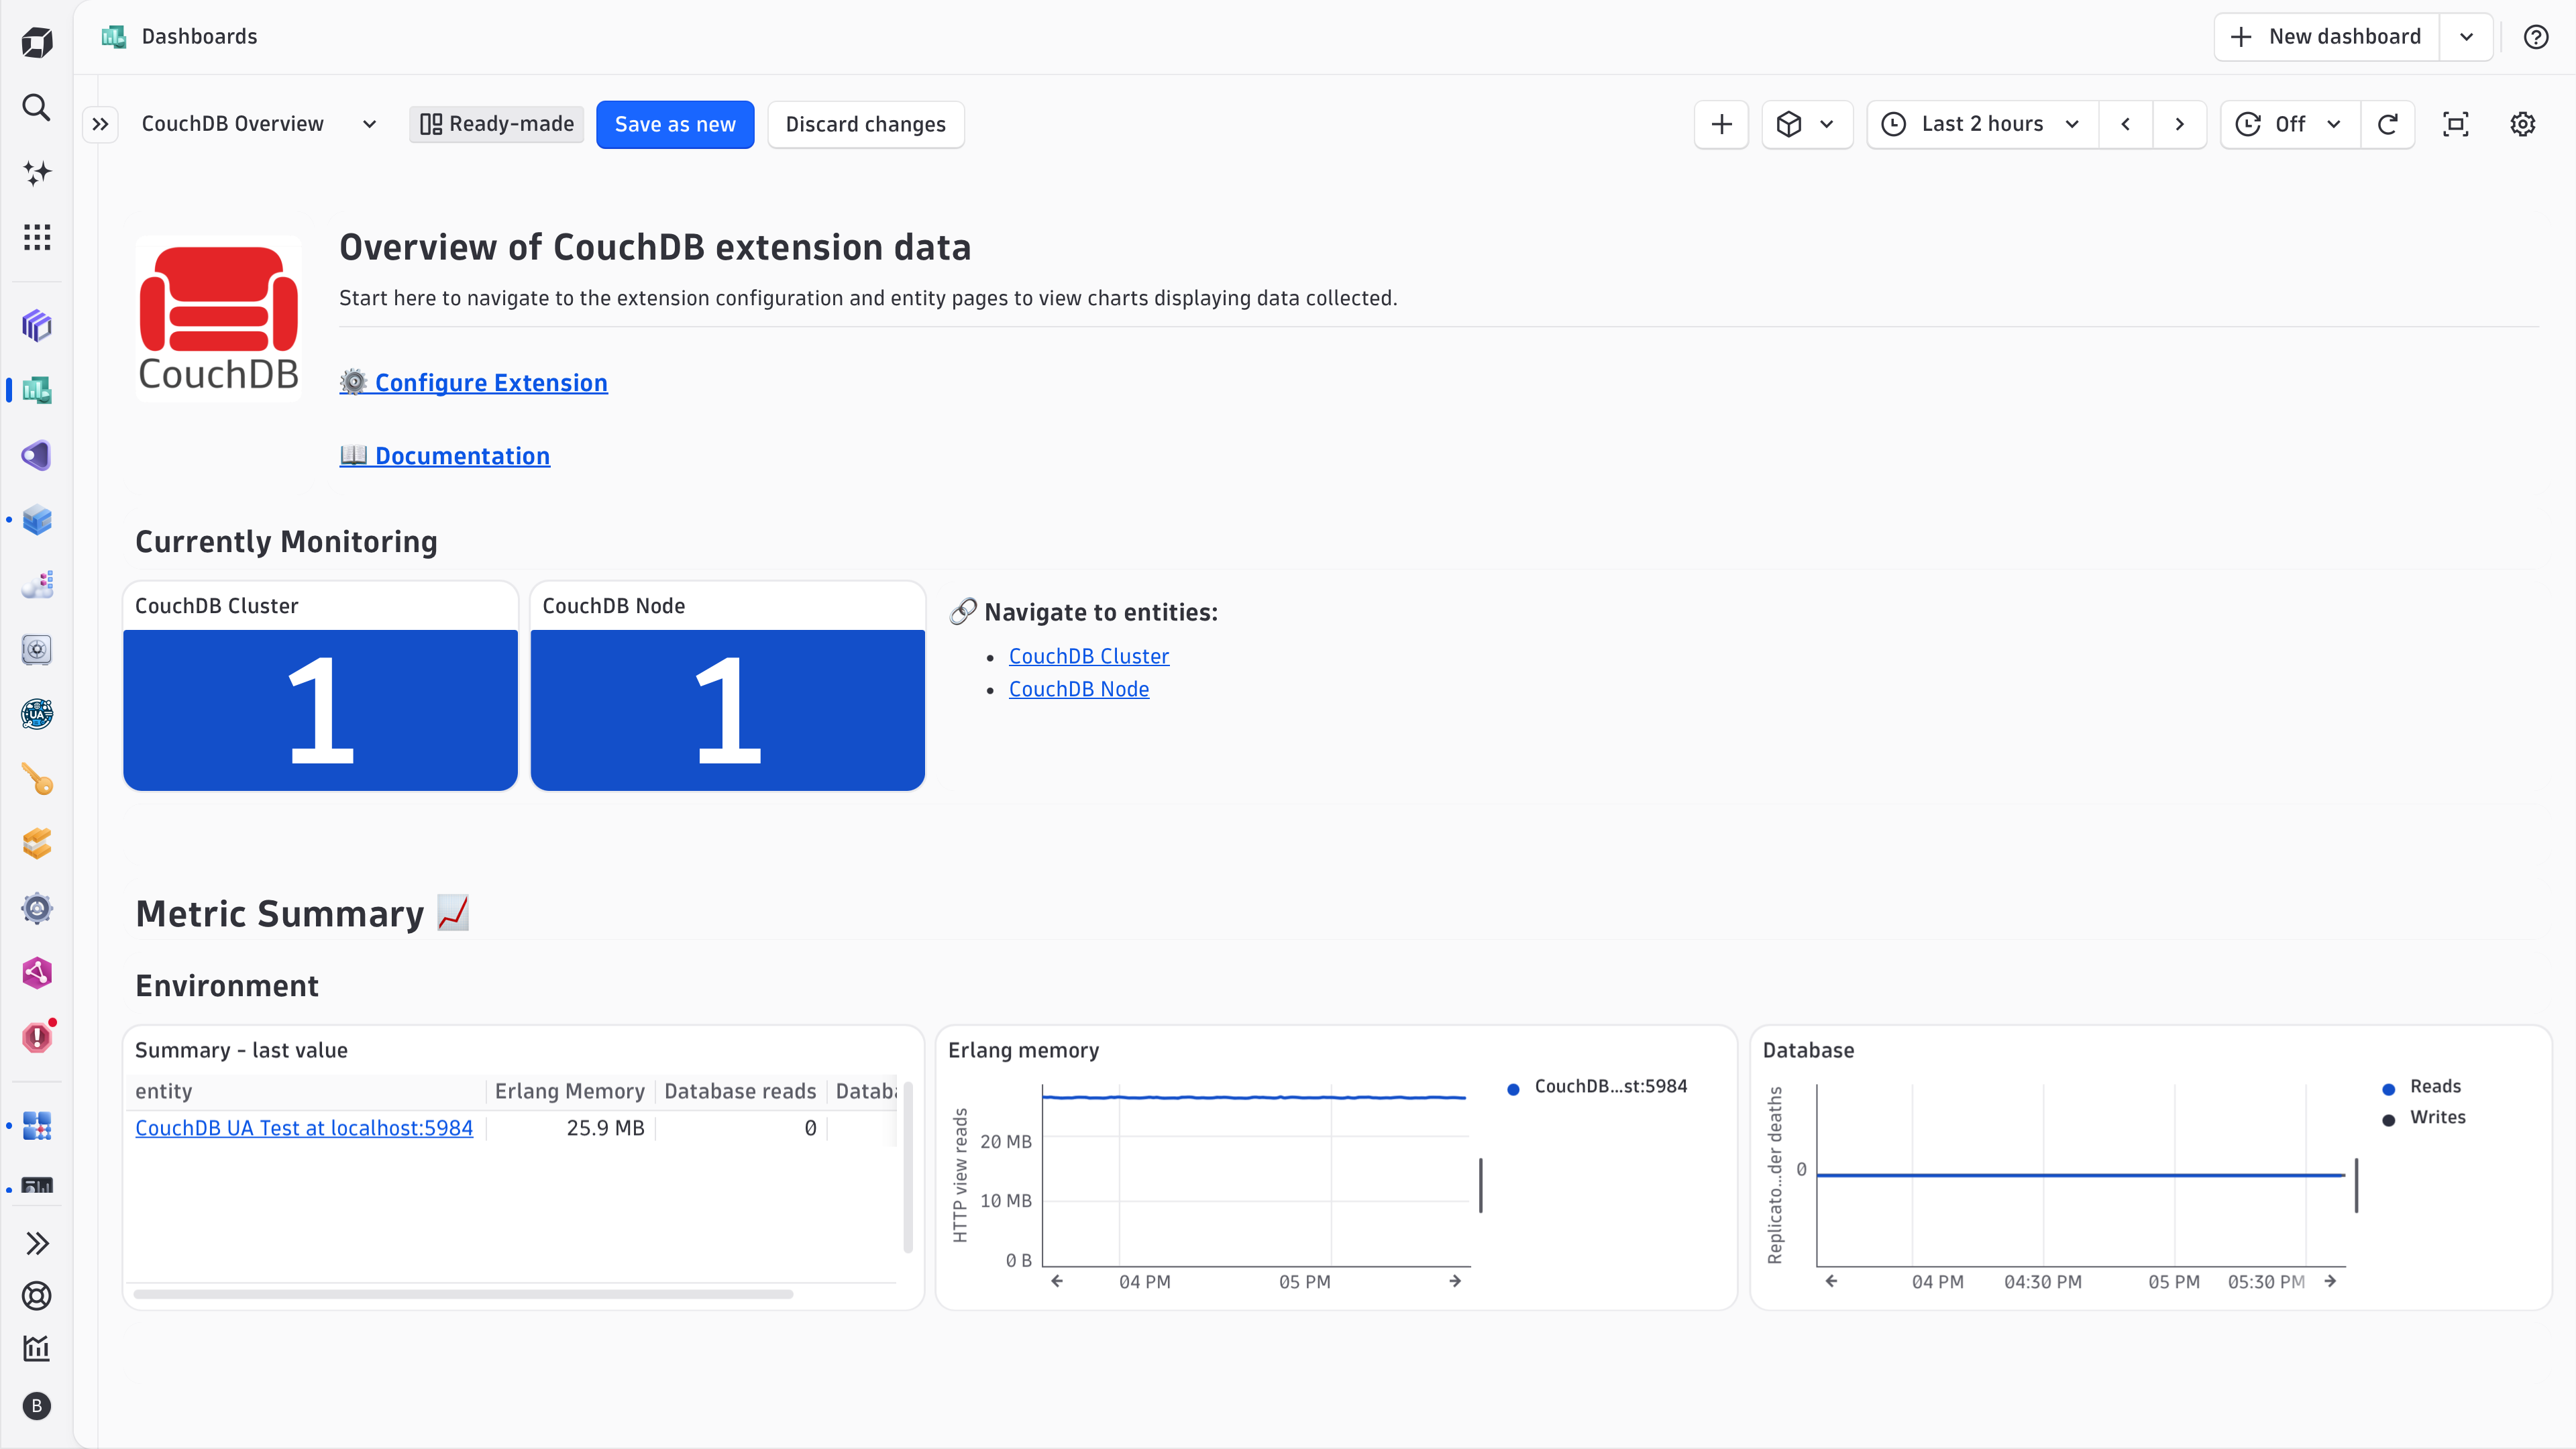2576x1449 pixels.
Task: Open the UA globe app icon
Action: [37, 714]
